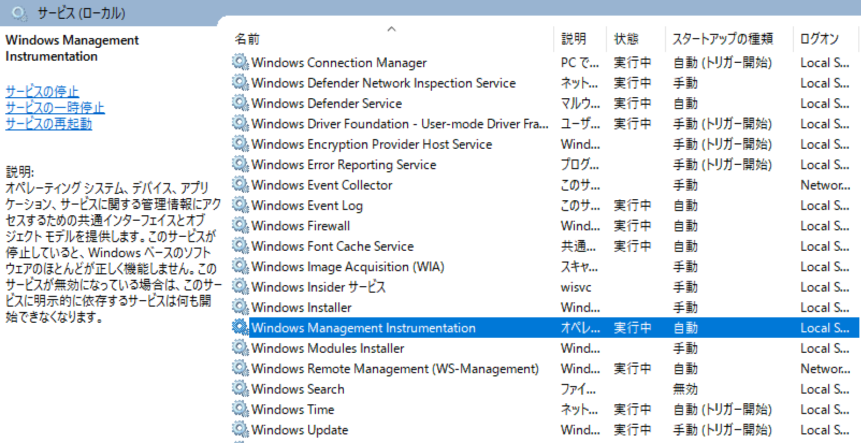Select the Windows Modules Installer name
The width and height of the screenshot is (861, 443).
328,348
